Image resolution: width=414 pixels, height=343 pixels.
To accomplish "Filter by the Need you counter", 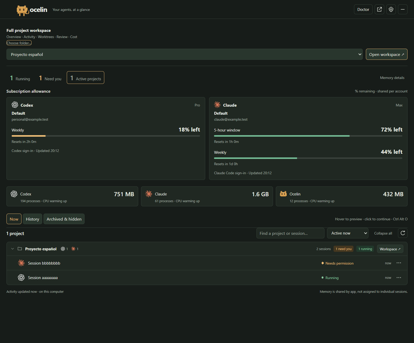I will [50, 78].
